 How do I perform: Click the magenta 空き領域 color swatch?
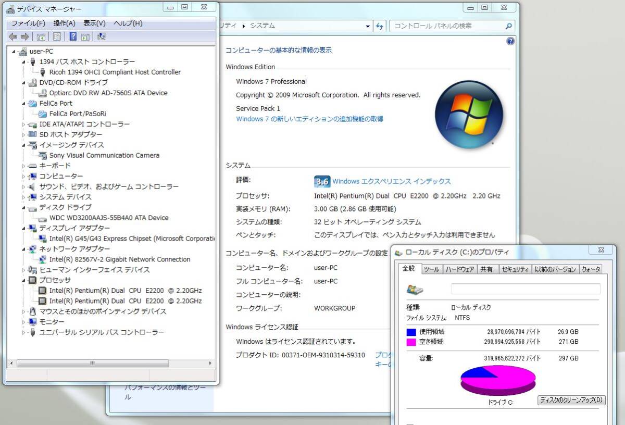pos(411,342)
